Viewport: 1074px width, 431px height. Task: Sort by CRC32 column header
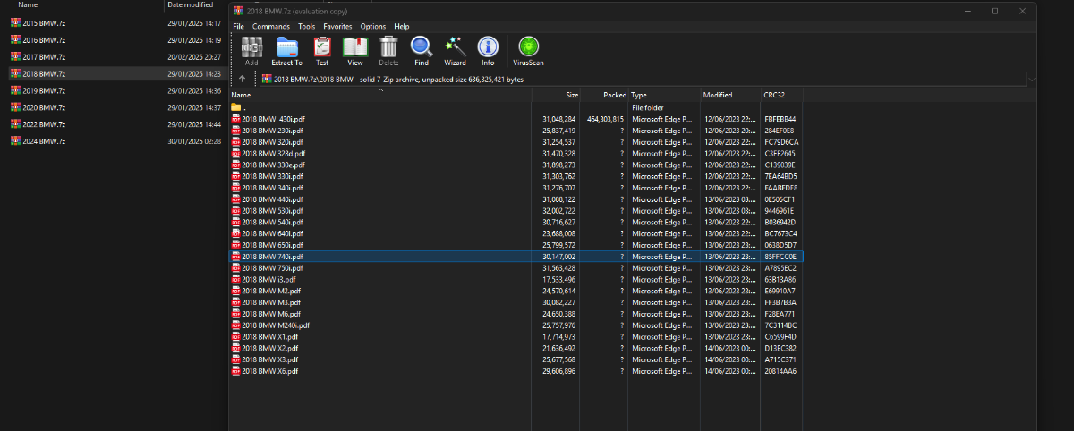773,95
